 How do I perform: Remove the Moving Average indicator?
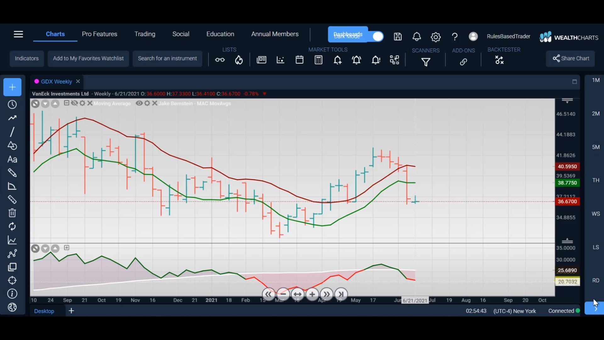(90, 103)
